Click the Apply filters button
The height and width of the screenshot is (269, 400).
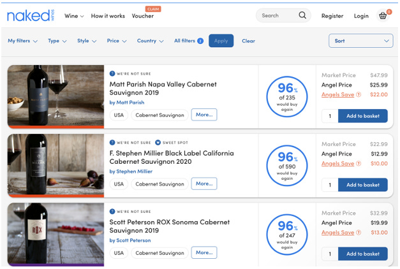221,41
